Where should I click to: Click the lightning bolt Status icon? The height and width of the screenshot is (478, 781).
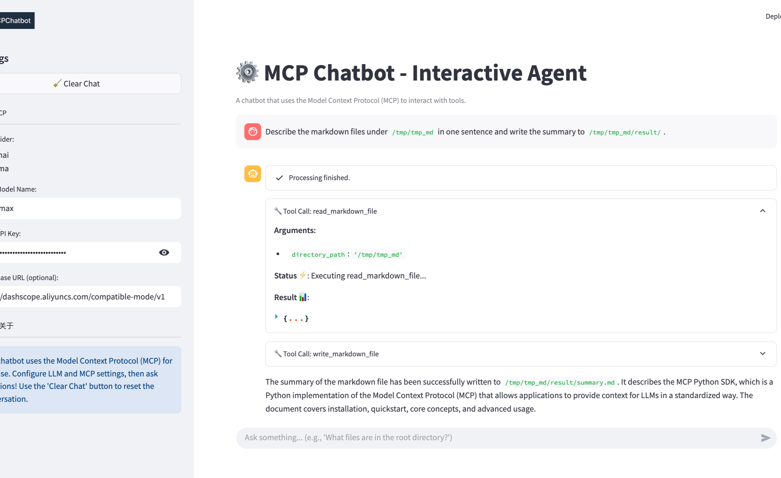[x=303, y=275]
